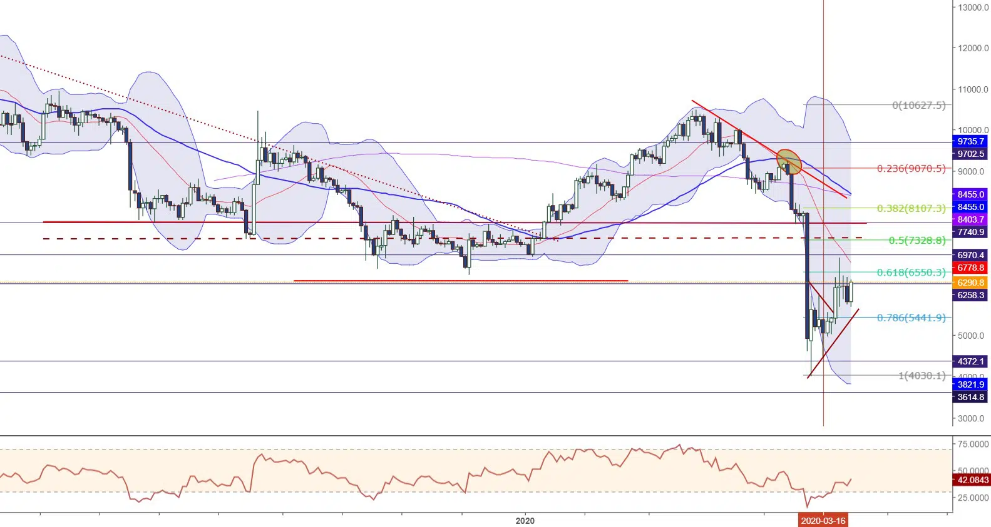
Task: Click the 4372.1 price axis tag
Action: click(970, 361)
